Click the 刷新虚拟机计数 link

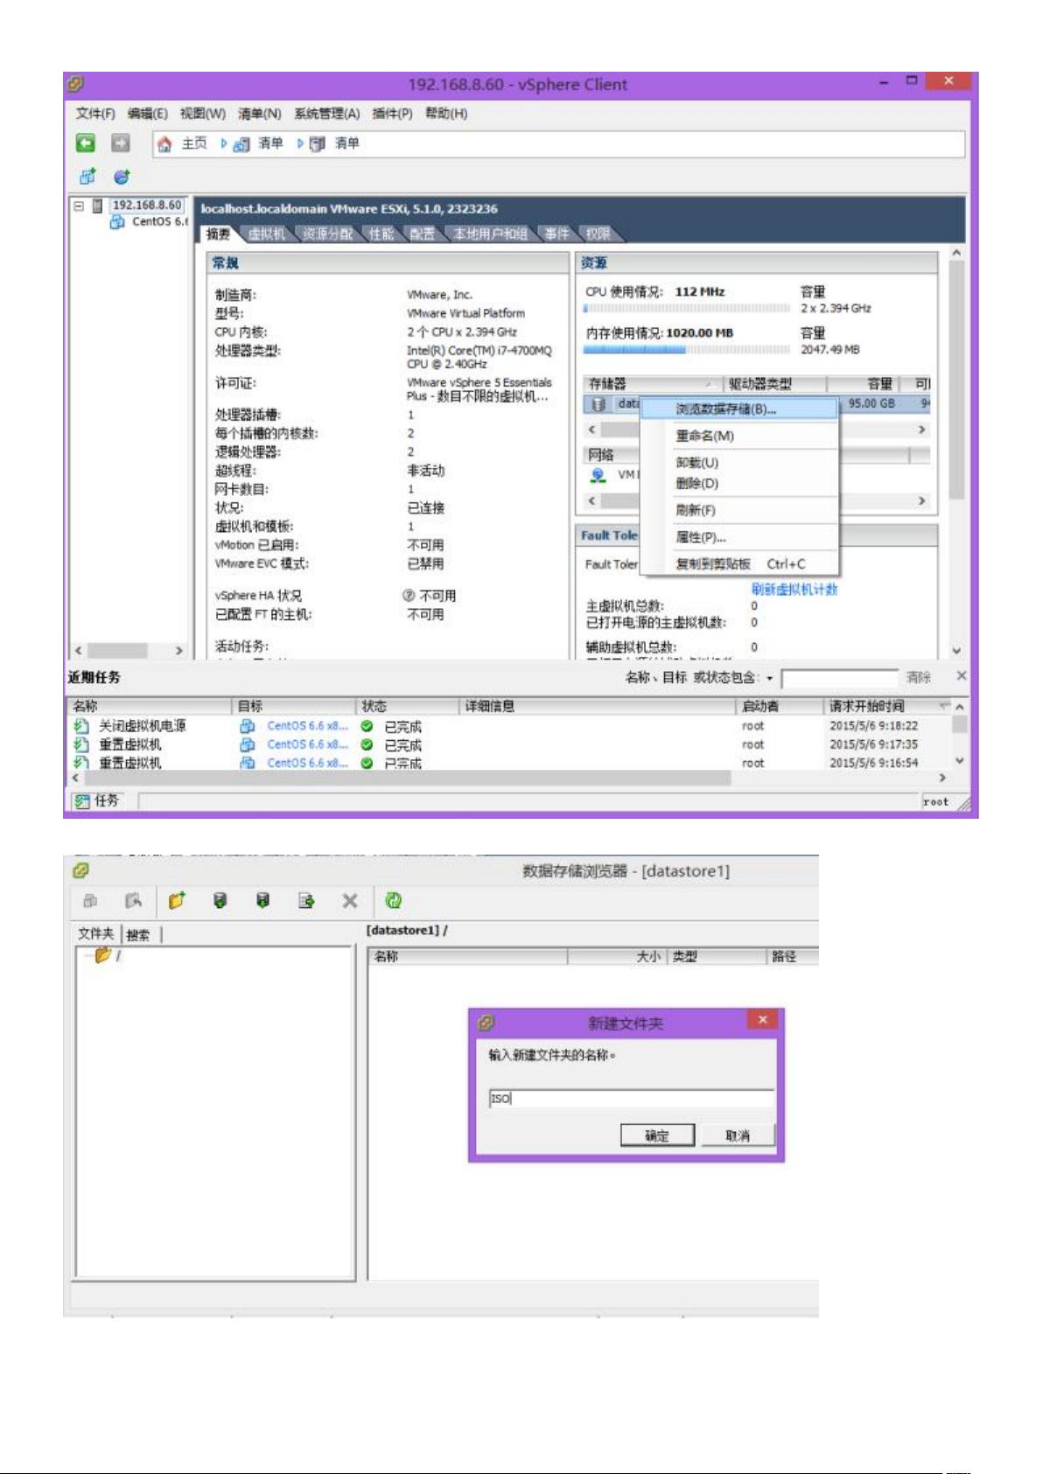[794, 589]
